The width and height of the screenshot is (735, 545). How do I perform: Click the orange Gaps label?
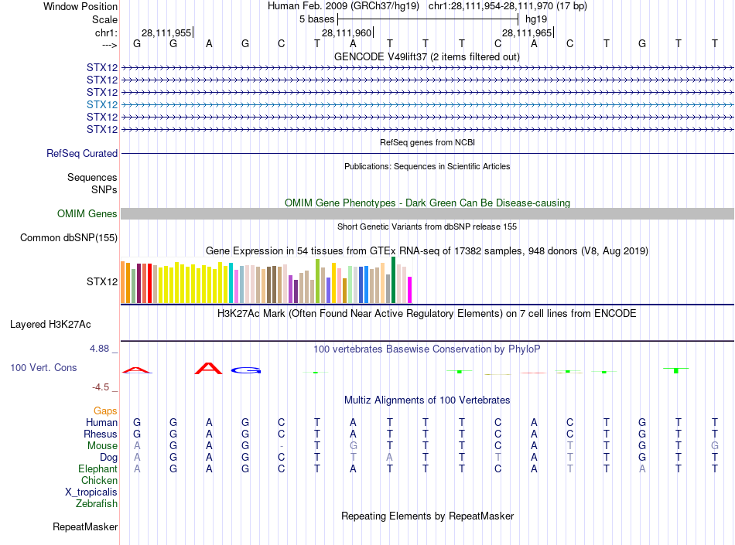(105, 410)
